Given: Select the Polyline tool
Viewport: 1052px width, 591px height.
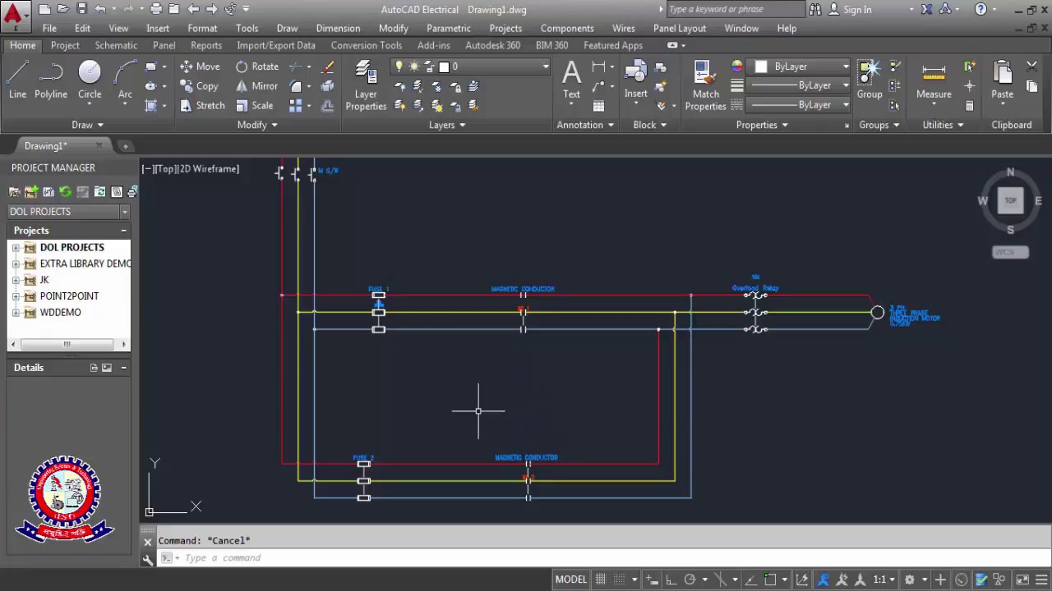Looking at the screenshot, I should [x=51, y=80].
